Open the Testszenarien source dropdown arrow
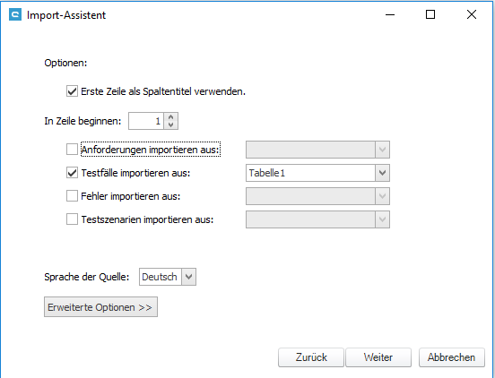This screenshot has width=495, height=378. pyautogui.click(x=382, y=219)
